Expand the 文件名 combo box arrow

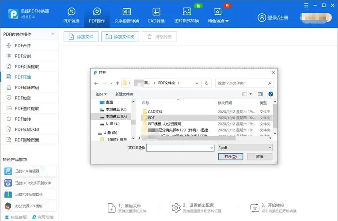212,148
